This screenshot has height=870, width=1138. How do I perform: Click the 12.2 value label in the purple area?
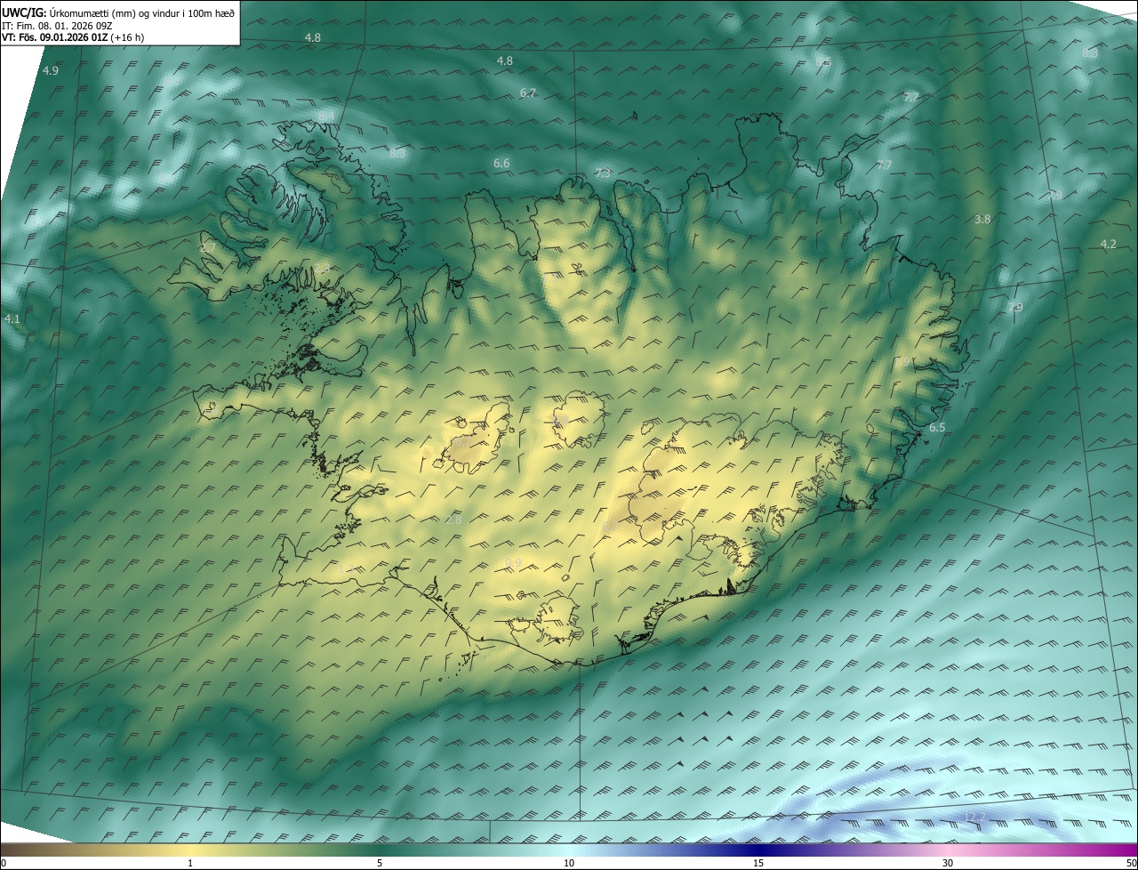[975, 817]
